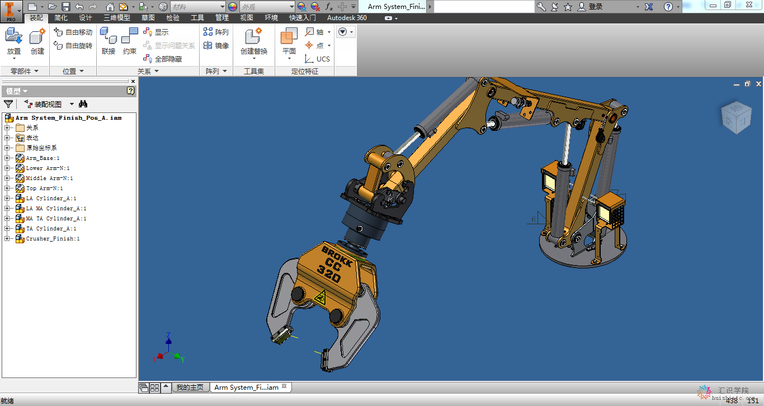Open the 简化 ribbon tab
The height and width of the screenshot is (406, 764).
61,18
